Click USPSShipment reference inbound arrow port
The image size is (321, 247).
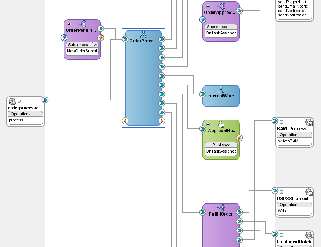[x=275, y=191]
